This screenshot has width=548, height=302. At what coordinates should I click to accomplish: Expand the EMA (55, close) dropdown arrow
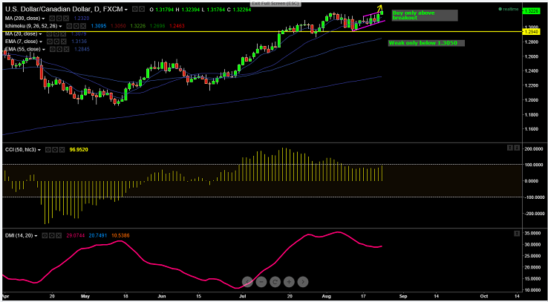(44, 50)
